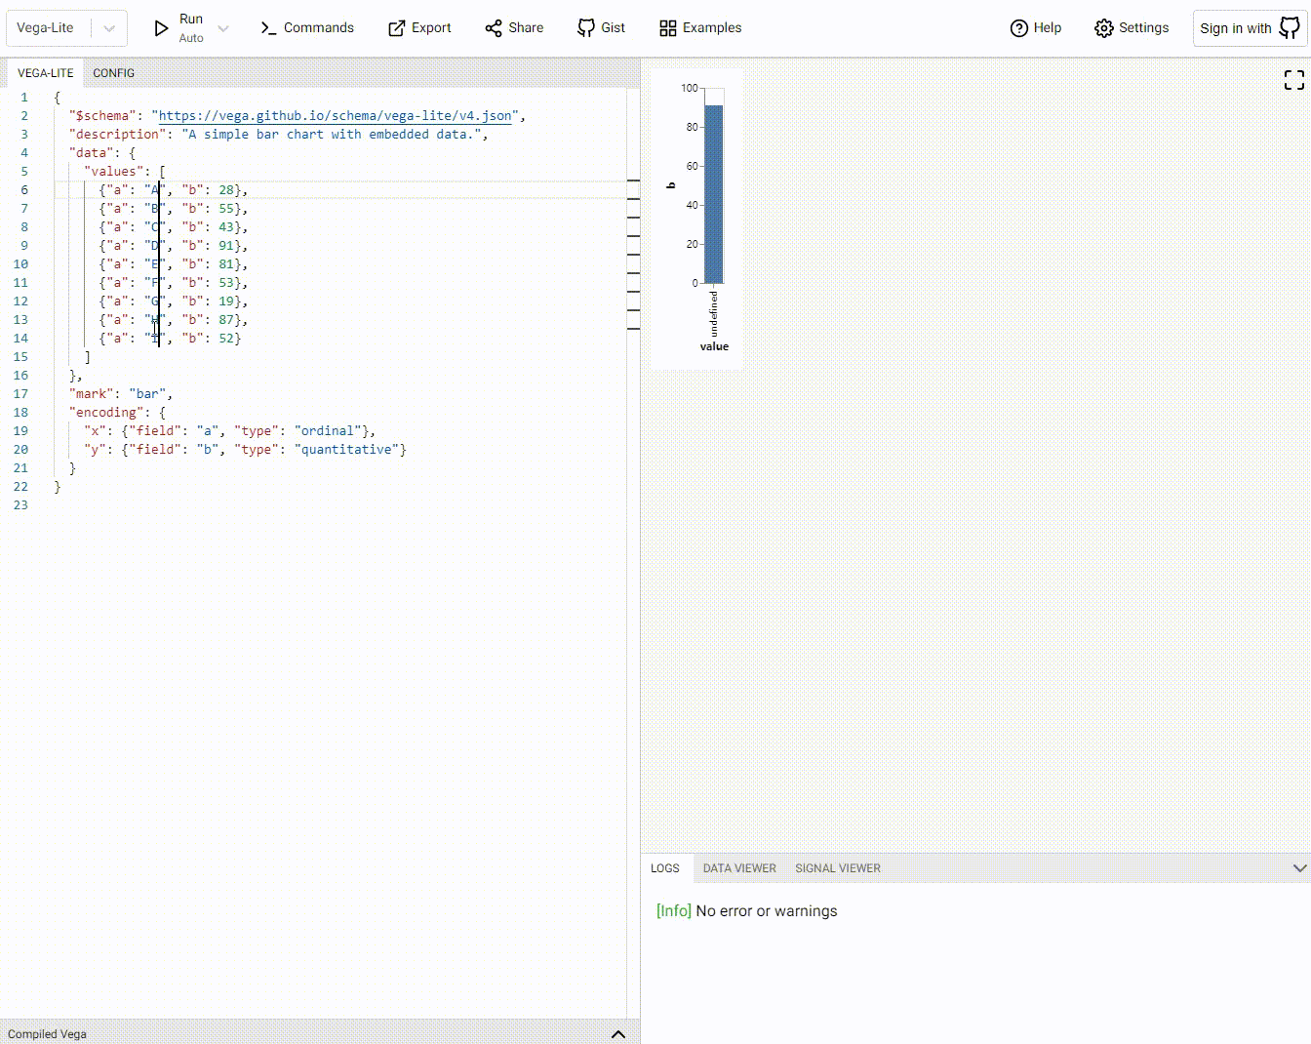Viewport: 1311px width, 1044px height.
Task: Click the "encoding" key in the editor
Action: [x=106, y=413]
